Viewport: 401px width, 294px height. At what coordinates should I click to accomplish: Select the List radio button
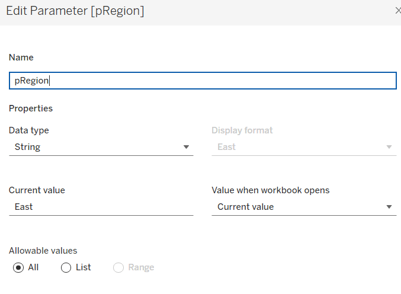(x=66, y=268)
